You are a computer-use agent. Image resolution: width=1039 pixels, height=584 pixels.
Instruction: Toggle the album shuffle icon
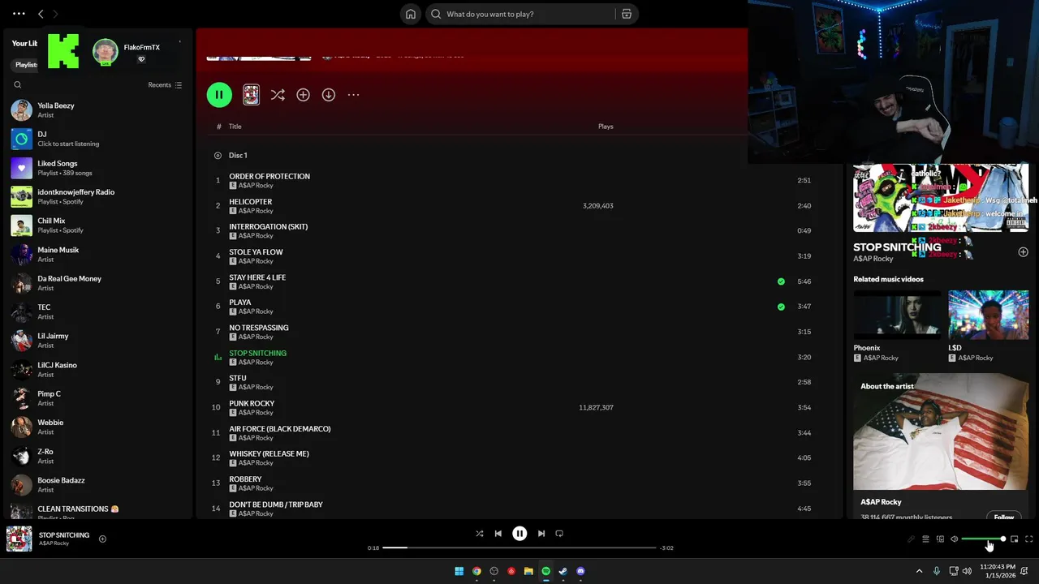278,95
